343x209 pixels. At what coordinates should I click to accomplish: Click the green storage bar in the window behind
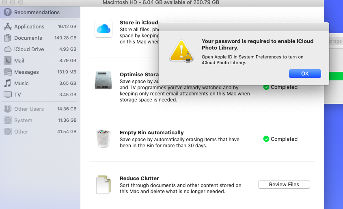[336, 76]
